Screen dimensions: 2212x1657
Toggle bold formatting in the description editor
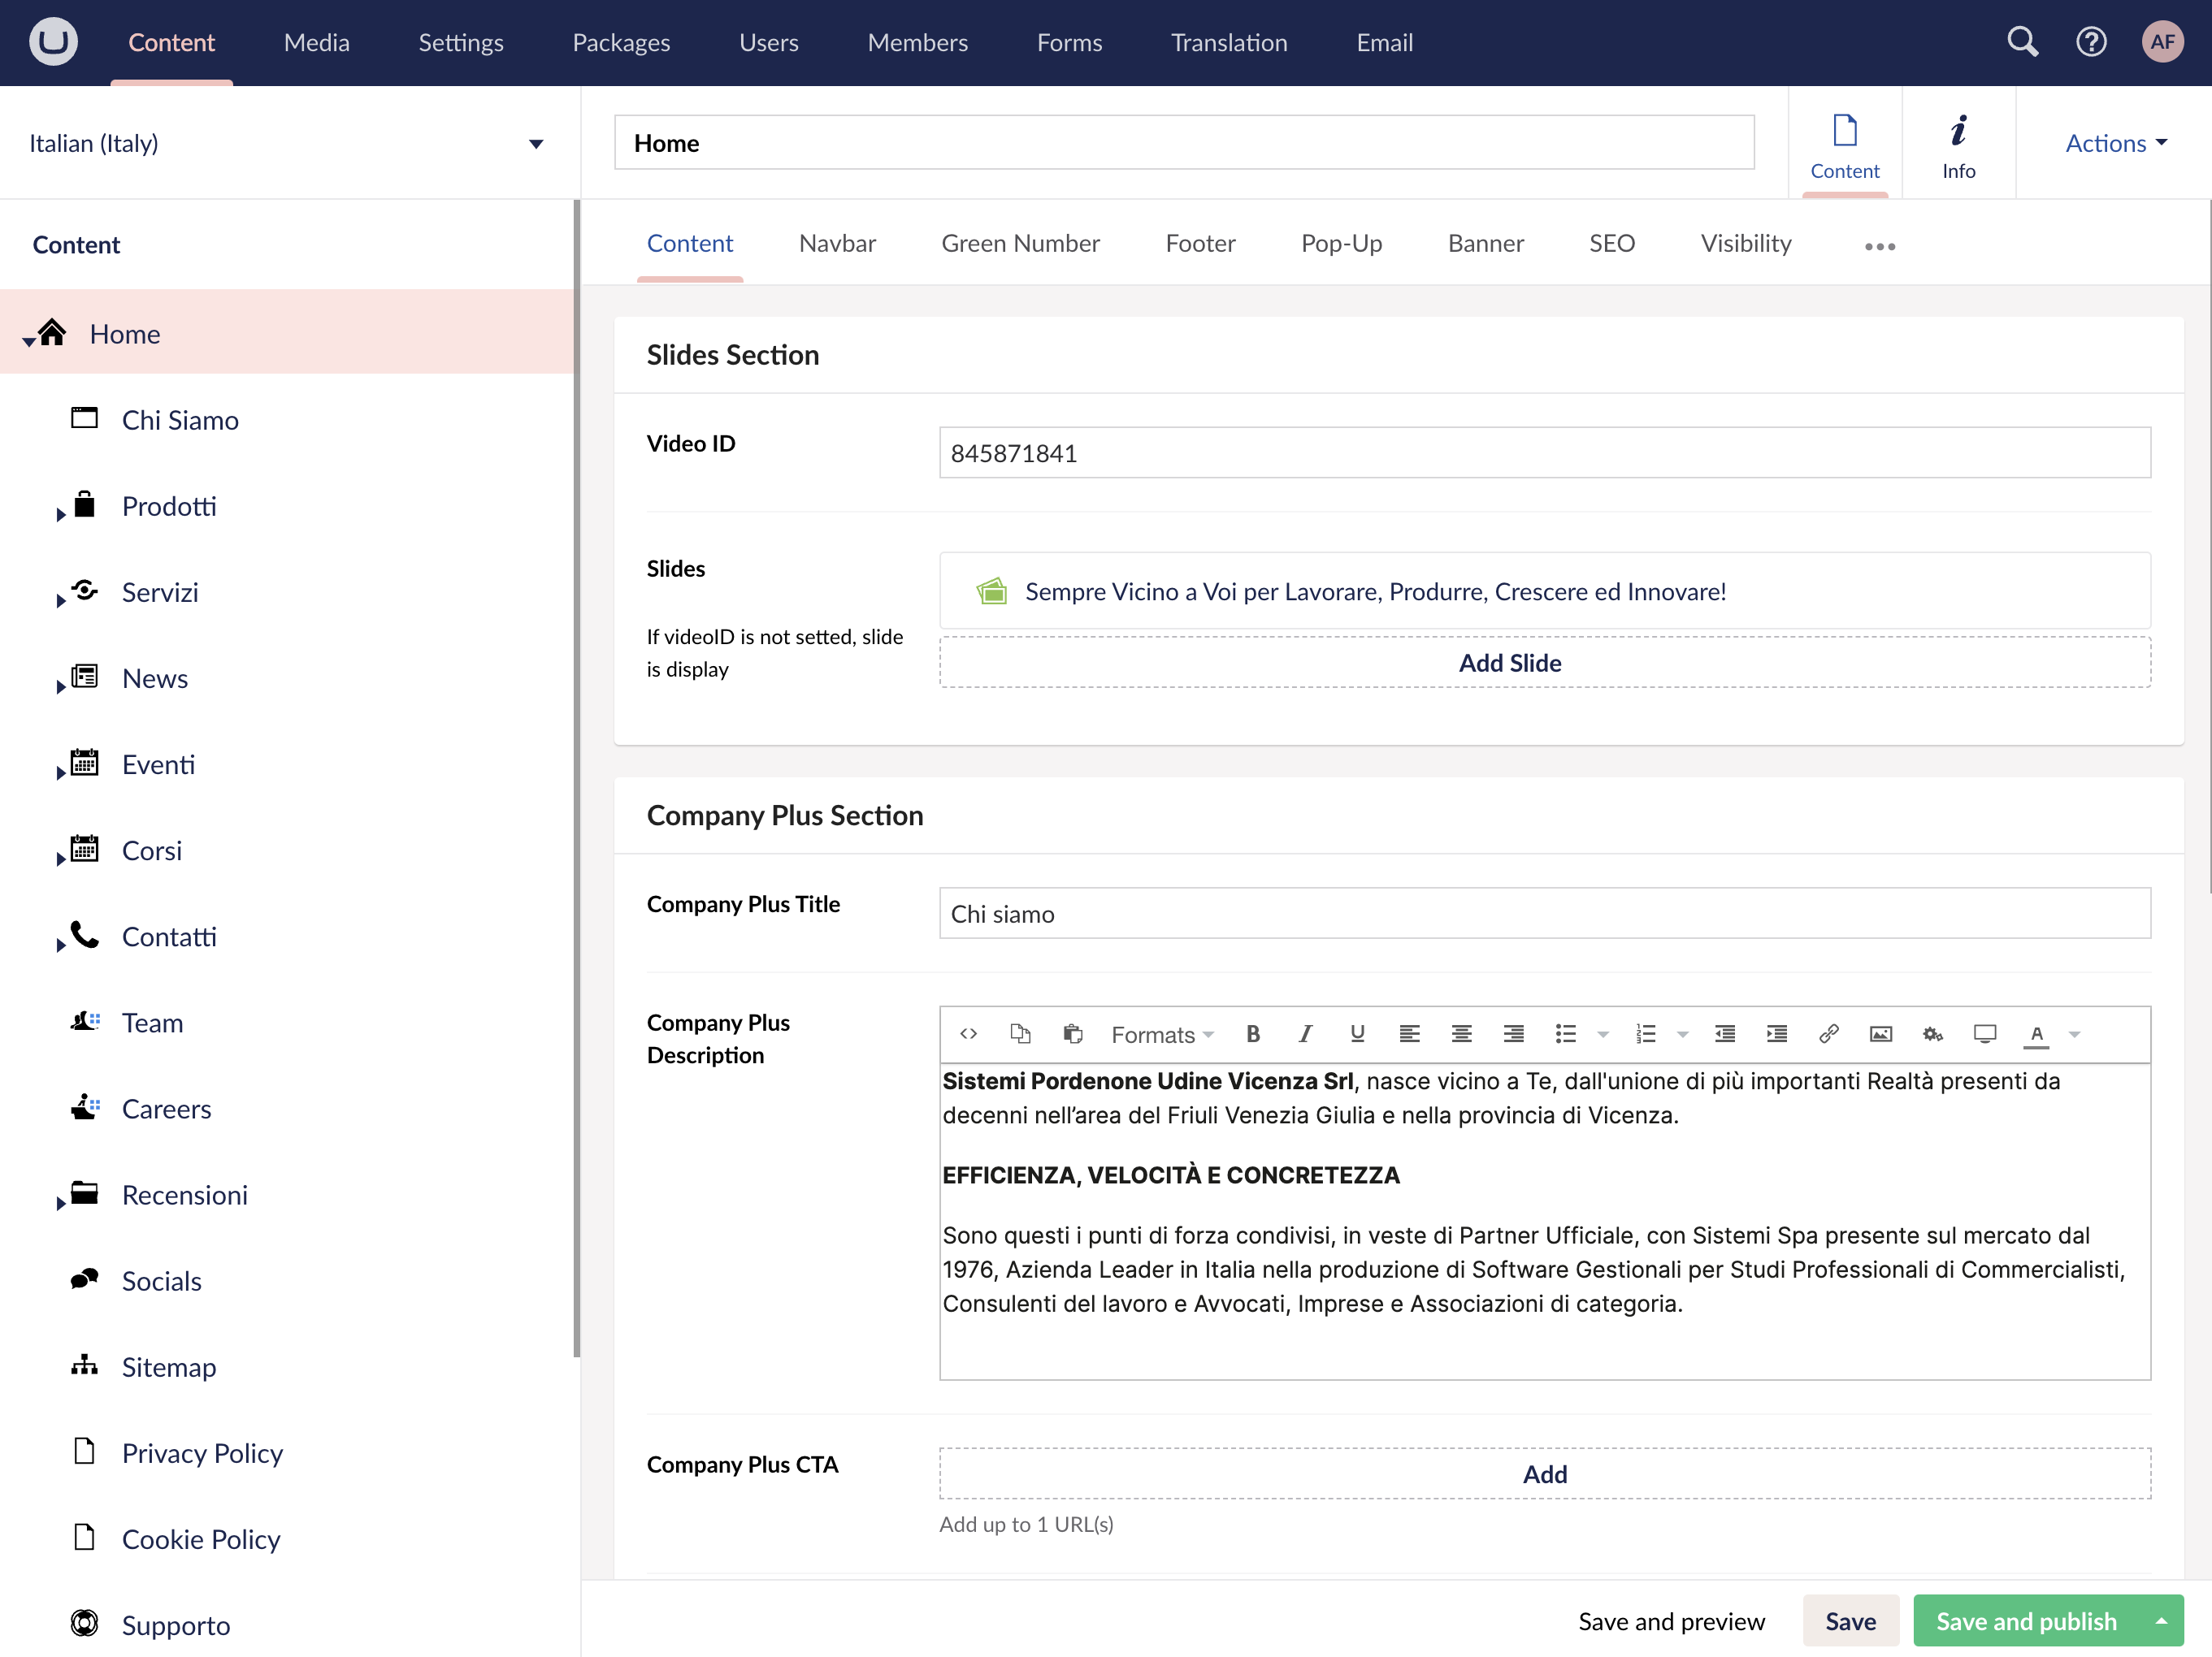pos(1253,1033)
